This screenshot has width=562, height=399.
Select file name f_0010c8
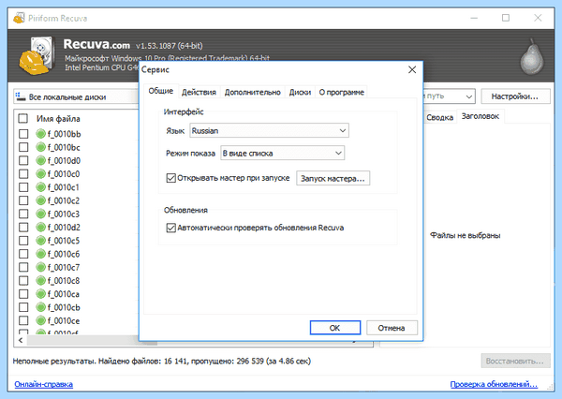point(64,281)
